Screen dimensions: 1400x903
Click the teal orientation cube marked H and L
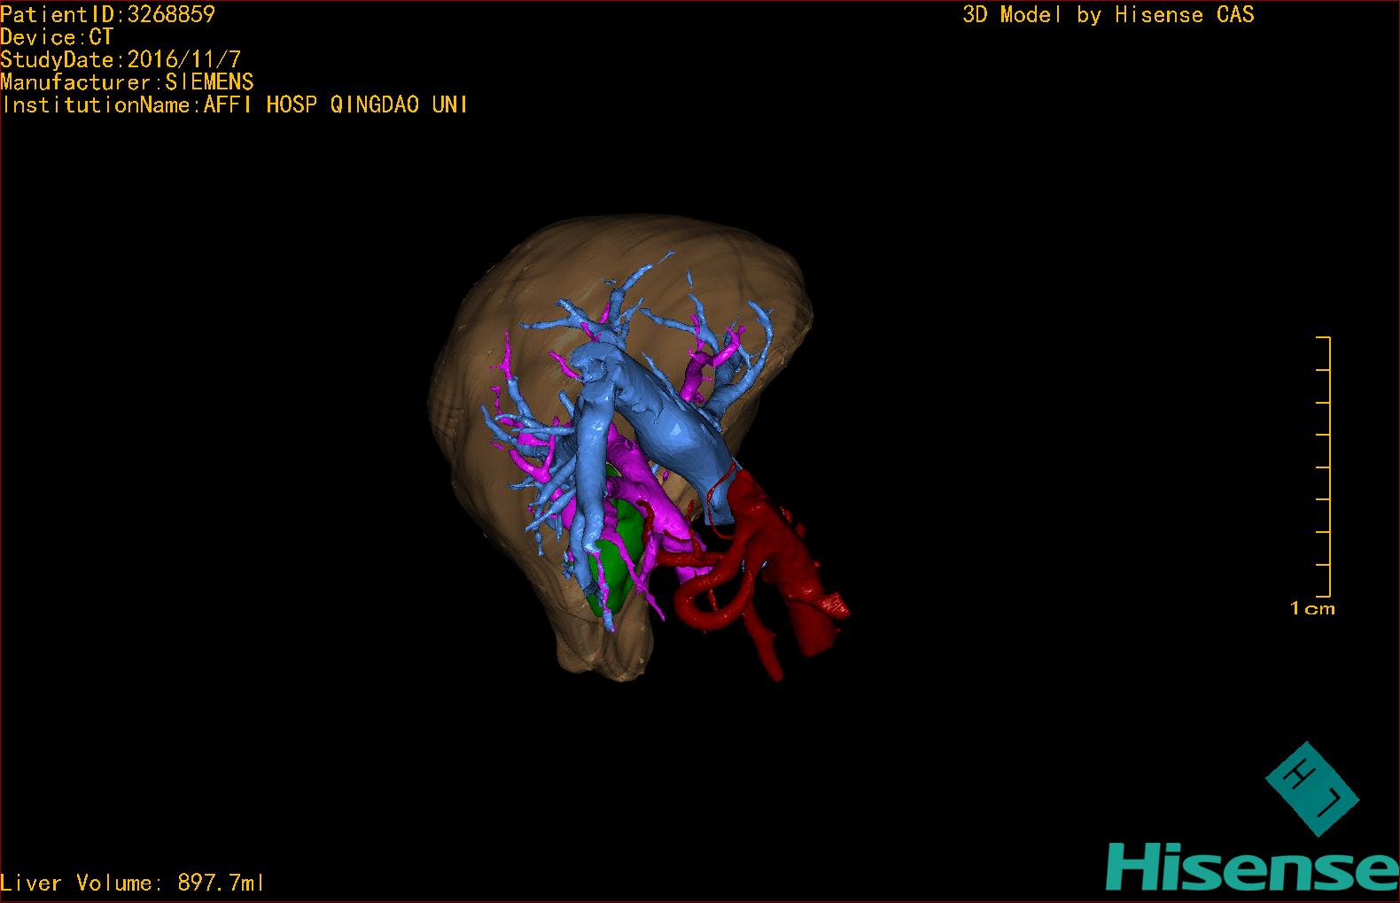1311,789
